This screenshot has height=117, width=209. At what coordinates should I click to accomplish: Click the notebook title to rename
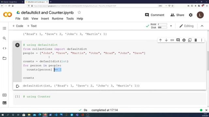tap(47, 13)
